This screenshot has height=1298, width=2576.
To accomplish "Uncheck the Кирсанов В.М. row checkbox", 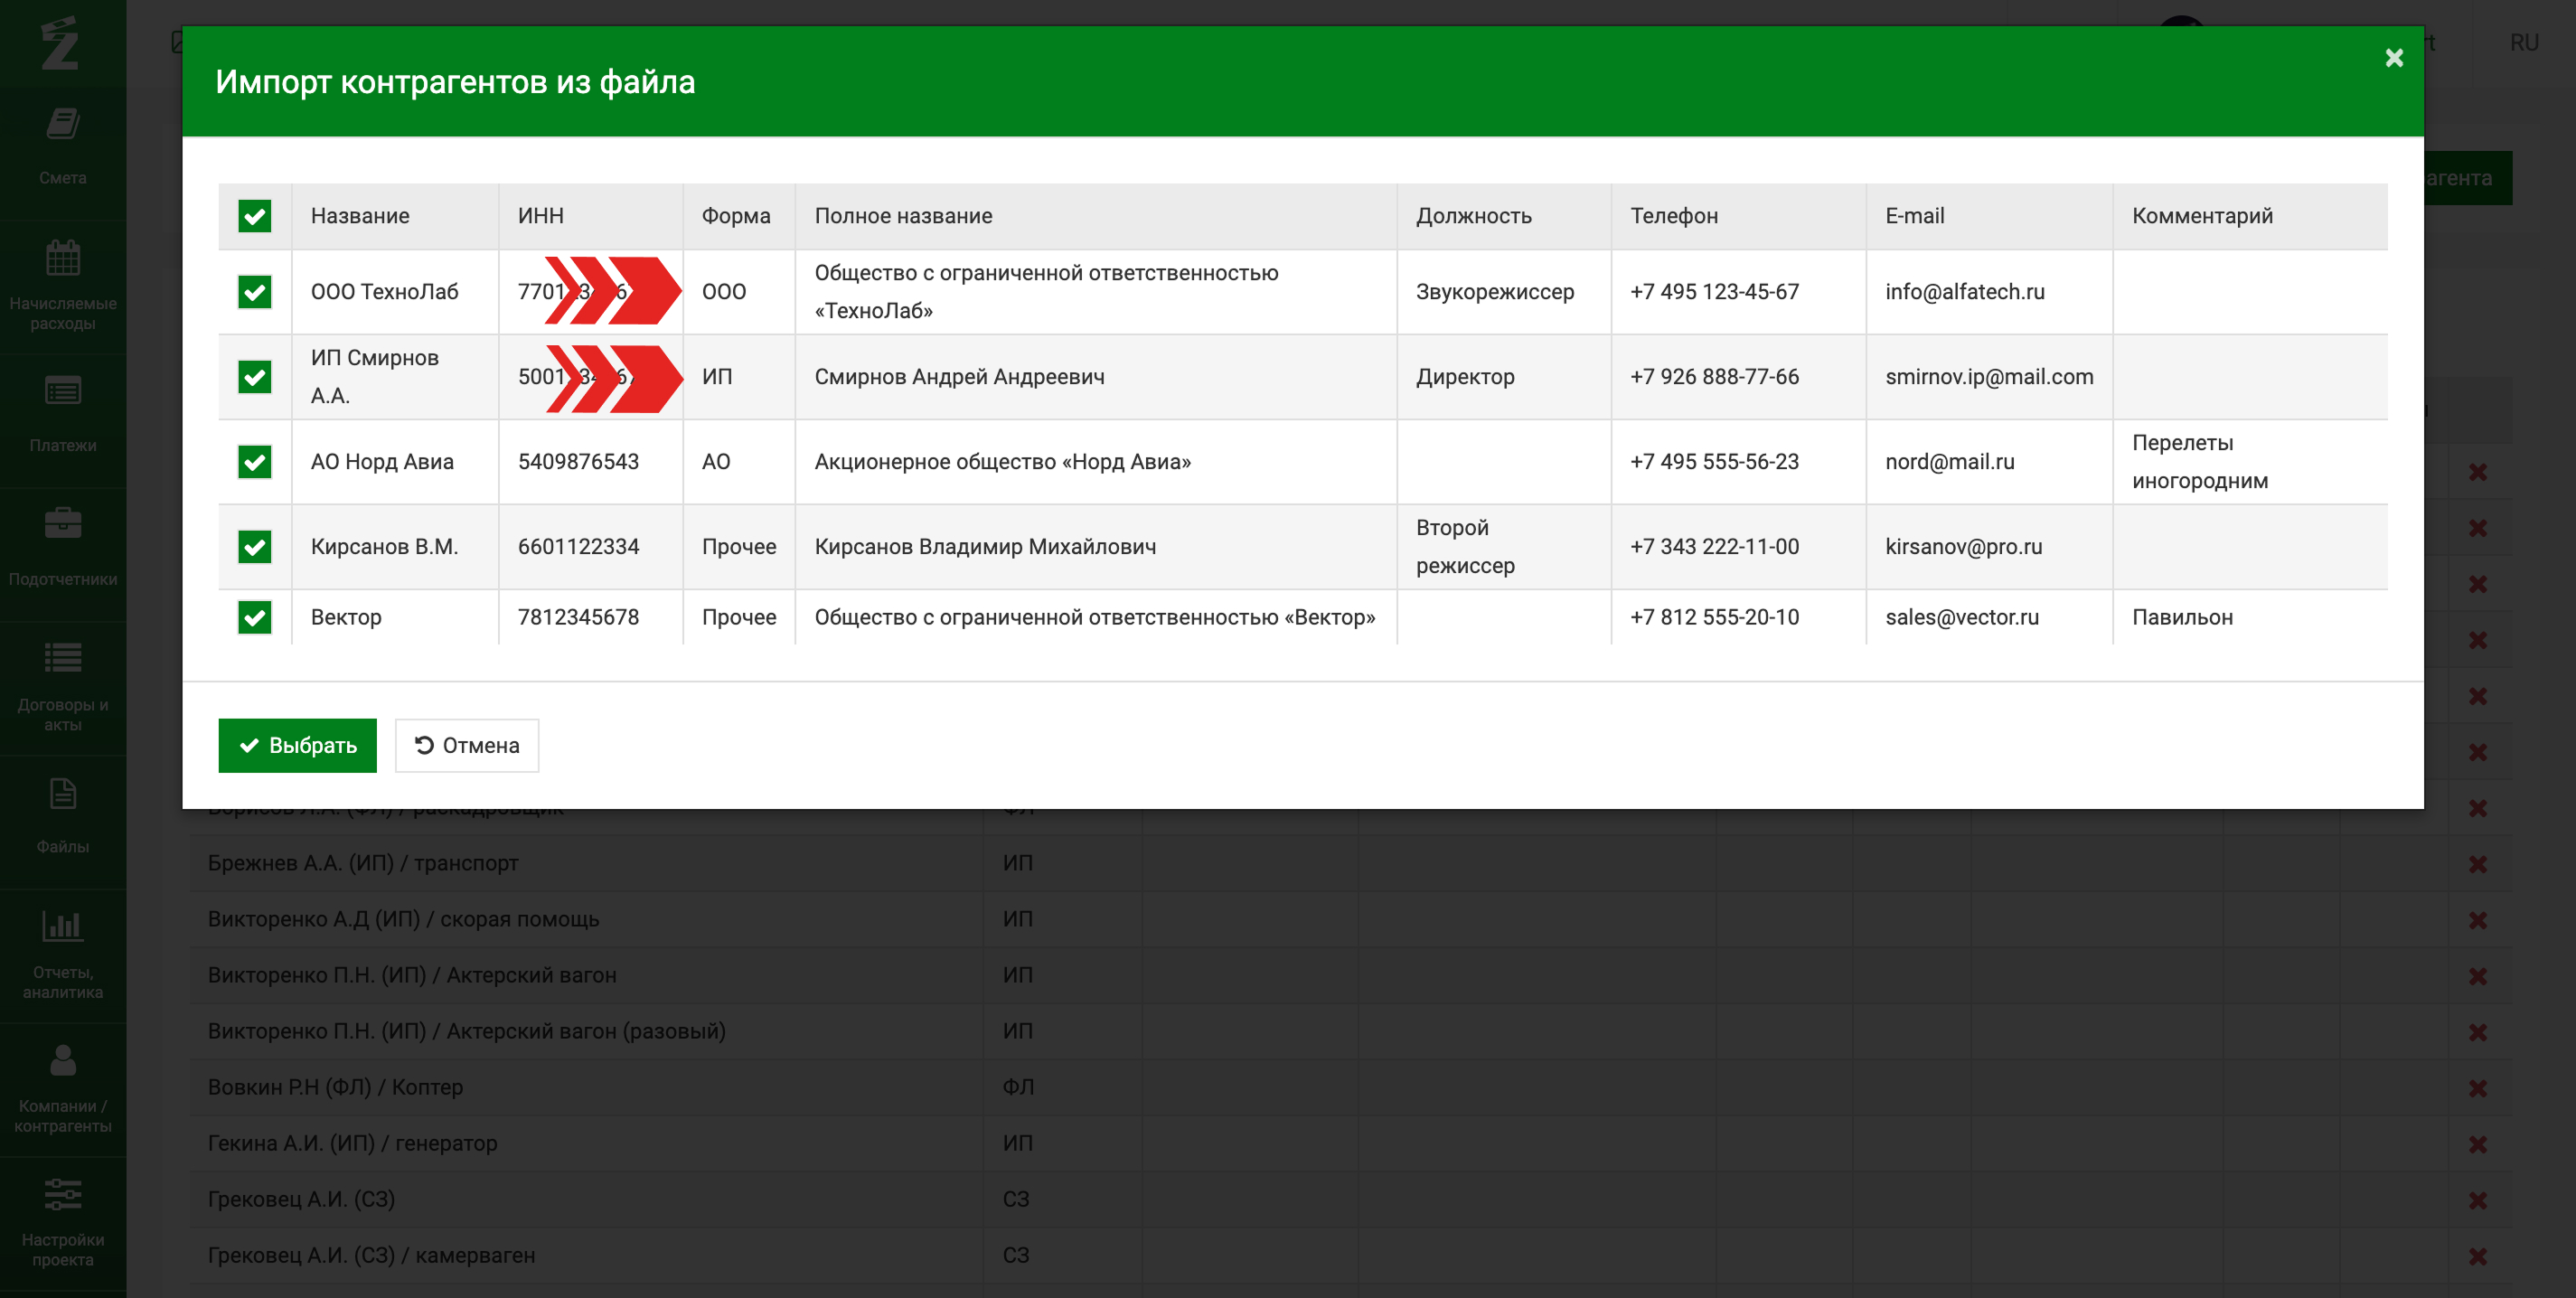I will point(255,547).
